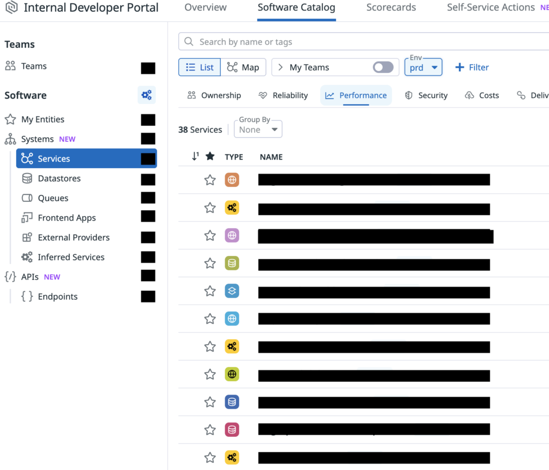Favorite the first service with star
549x470 pixels.
click(x=210, y=180)
